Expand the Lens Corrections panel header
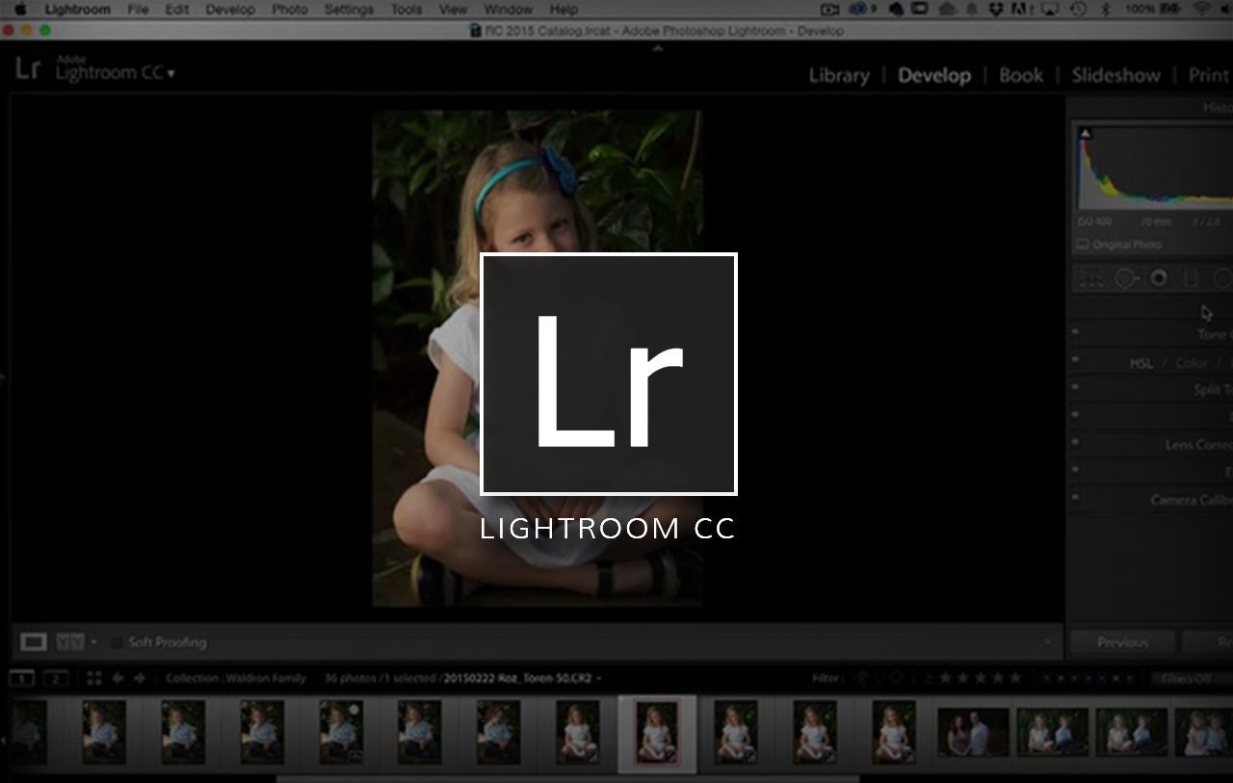1233x783 pixels. (x=1151, y=444)
